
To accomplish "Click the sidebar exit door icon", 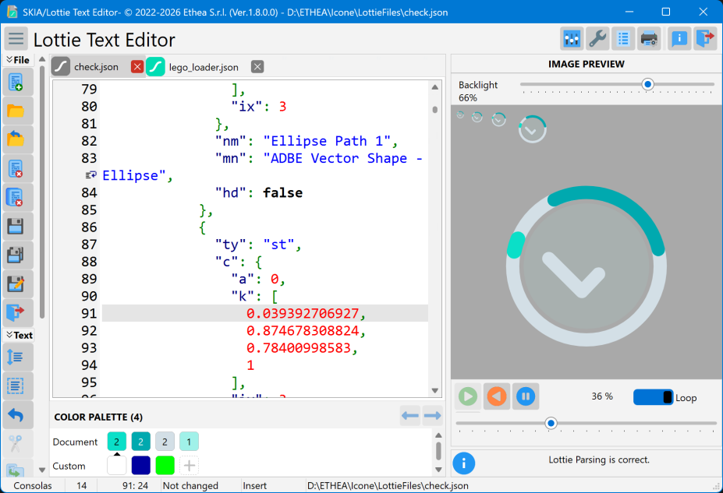I will coord(17,312).
